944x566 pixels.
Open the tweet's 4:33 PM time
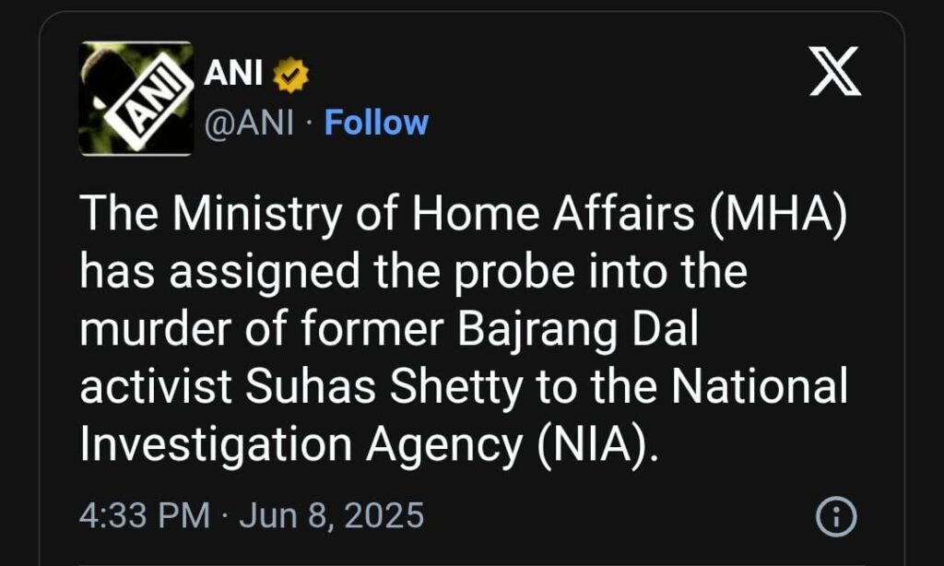pos(144,514)
